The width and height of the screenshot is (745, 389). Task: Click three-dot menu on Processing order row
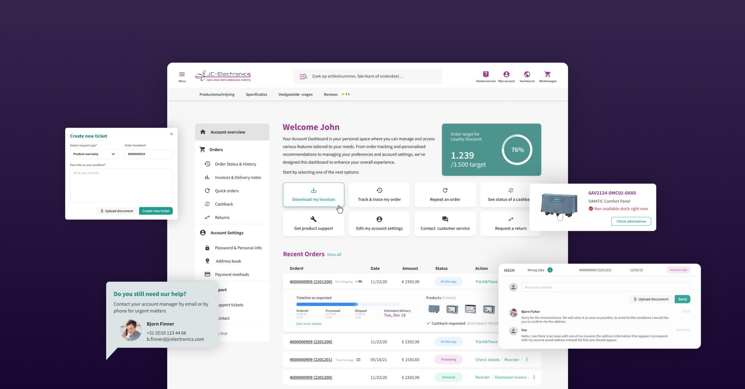527,360
